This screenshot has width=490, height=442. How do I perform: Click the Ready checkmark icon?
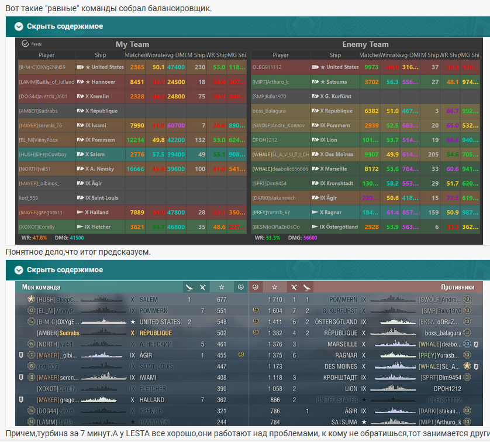[25, 44]
